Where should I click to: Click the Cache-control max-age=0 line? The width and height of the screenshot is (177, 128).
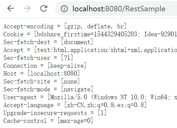tap(48, 121)
